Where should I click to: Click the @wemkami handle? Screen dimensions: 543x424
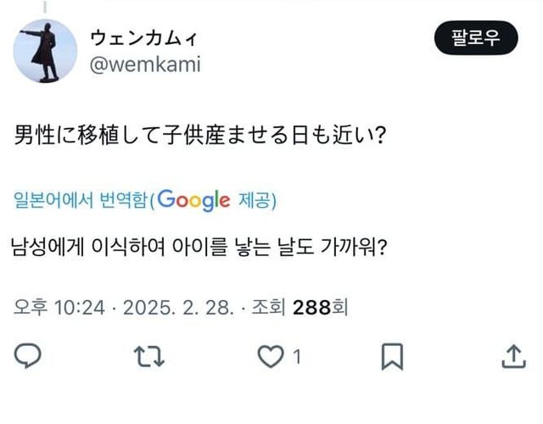pos(144,64)
